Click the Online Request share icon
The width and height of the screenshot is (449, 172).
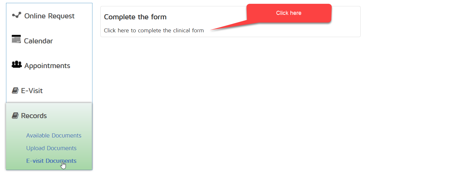[16, 15]
